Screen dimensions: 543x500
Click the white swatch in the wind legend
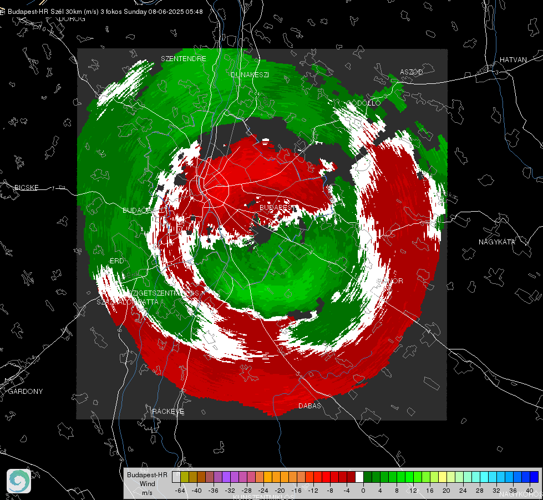point(359,477)
